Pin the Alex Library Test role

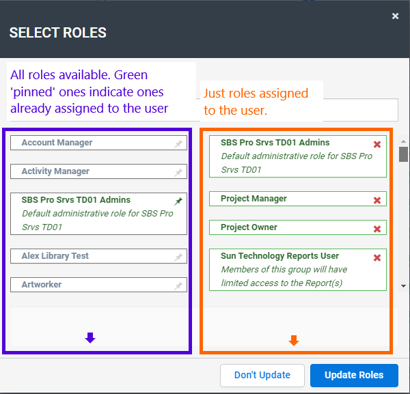(178, 257)
